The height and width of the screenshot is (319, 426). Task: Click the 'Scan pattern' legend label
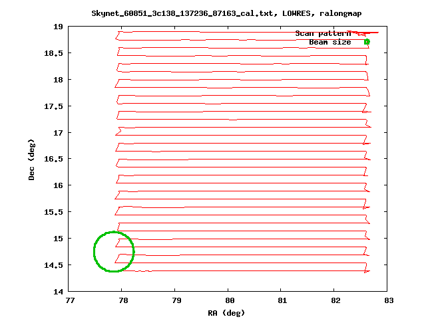click(x=323, y=33)
